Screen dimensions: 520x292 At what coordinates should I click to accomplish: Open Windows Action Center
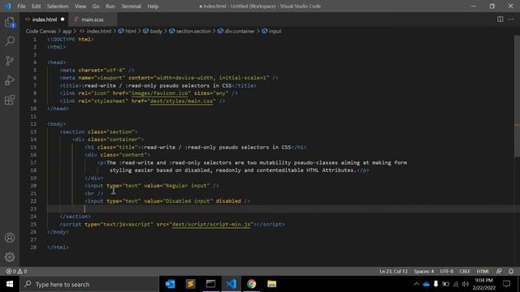(506, 284)
